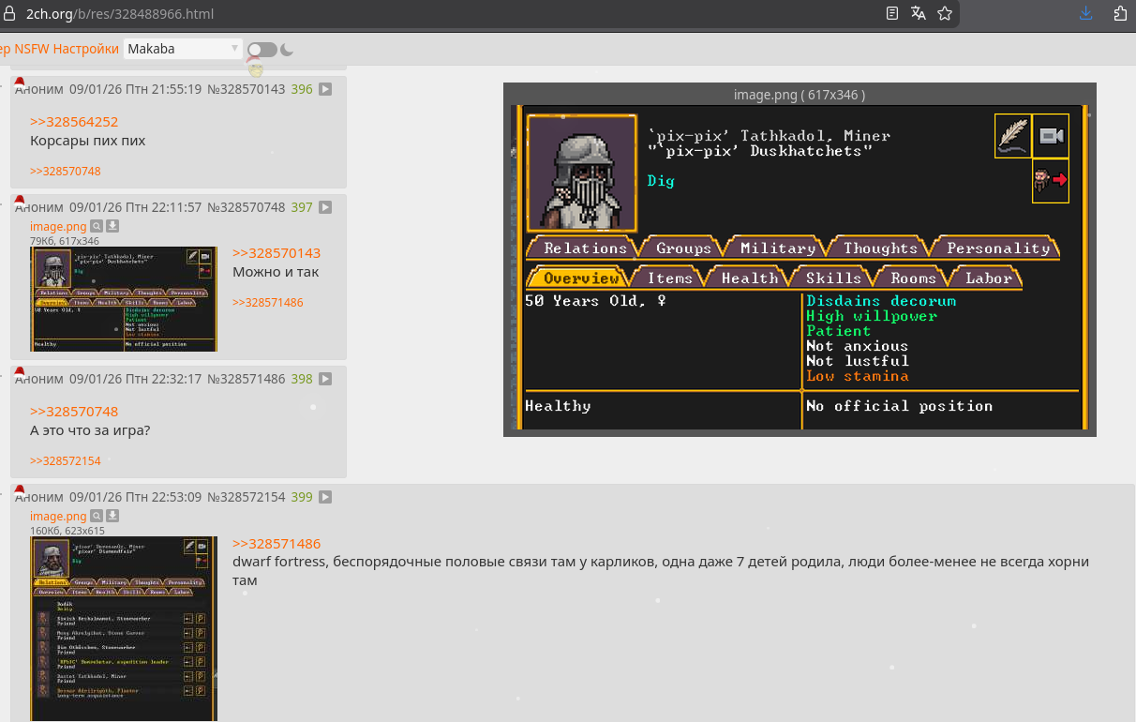Follow reply link >>328571486 under post 397

pos(268,303)
